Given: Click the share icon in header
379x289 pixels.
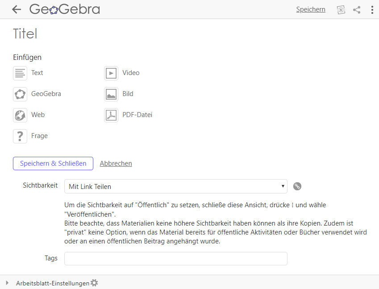Looking at the screenshot, I should point(357,10).
